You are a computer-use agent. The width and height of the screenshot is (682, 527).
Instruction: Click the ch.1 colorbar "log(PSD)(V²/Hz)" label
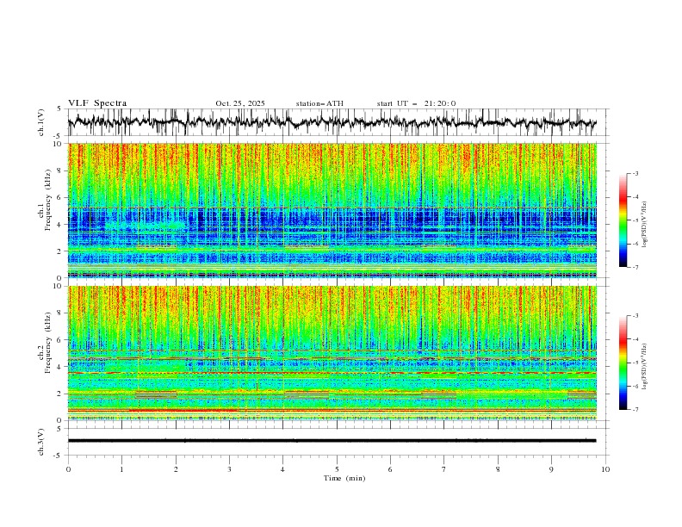tap(645, 225)
